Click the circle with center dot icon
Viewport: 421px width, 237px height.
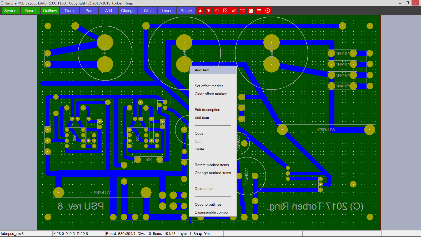(268, 11)
